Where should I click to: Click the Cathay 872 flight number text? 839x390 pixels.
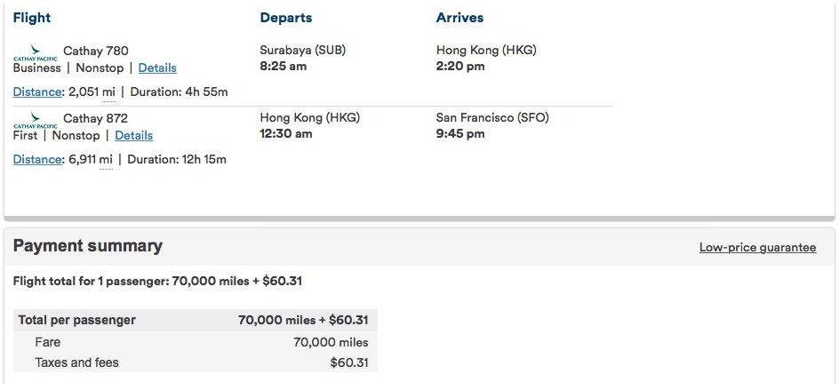coord(96,118)
